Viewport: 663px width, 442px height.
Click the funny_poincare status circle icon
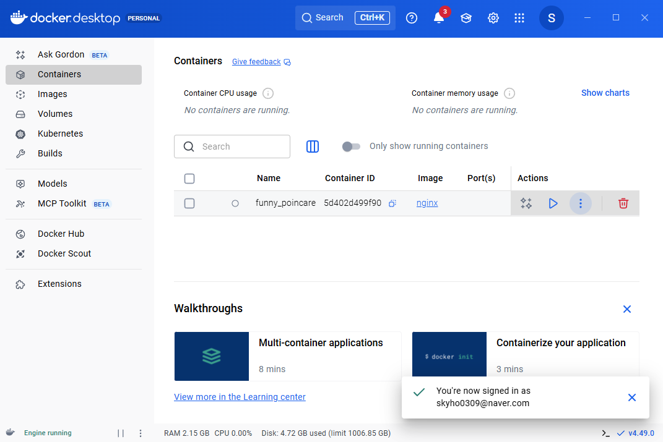coord(235,203)
